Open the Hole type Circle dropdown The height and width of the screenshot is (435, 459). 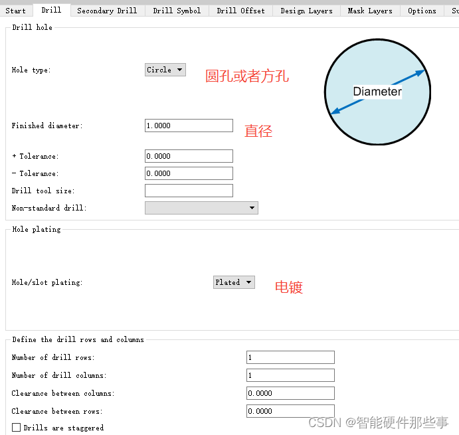(165, 70)
